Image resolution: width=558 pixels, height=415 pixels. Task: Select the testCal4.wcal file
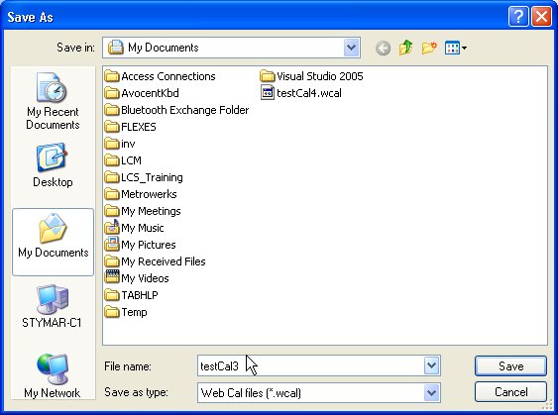(x=301, y=93)
